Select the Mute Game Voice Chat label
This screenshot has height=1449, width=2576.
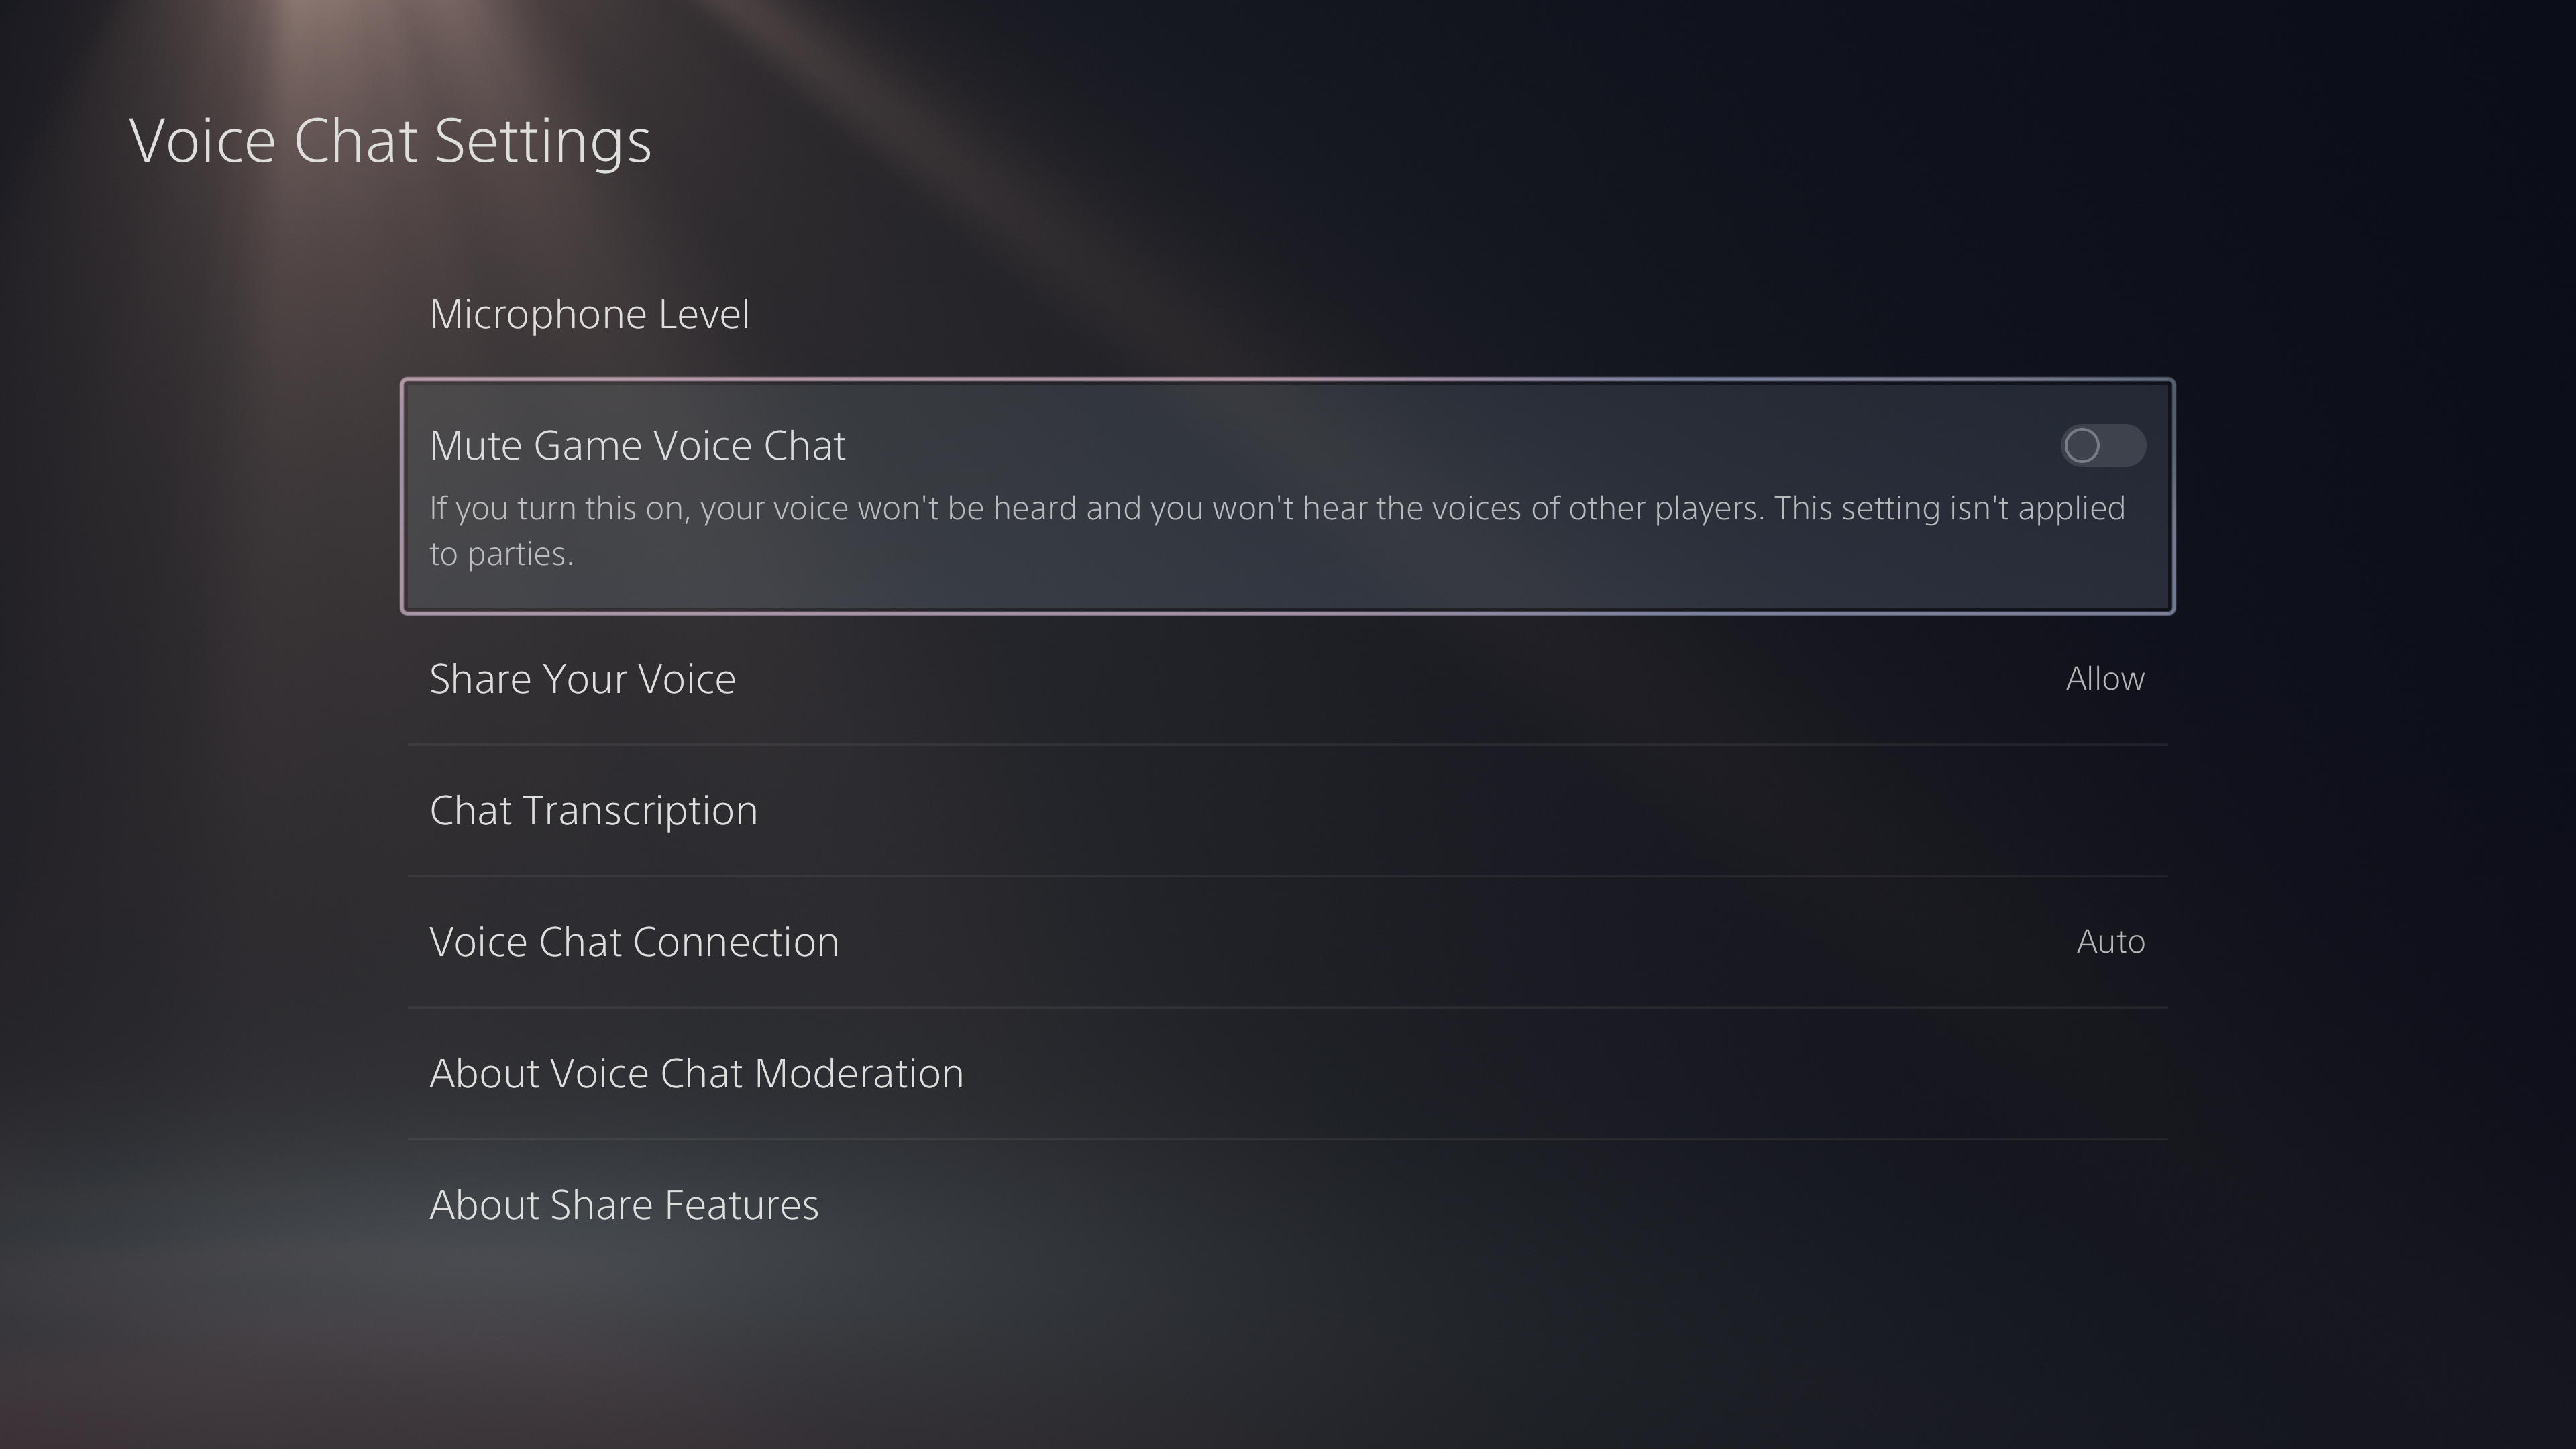click(x=637, y=446)
